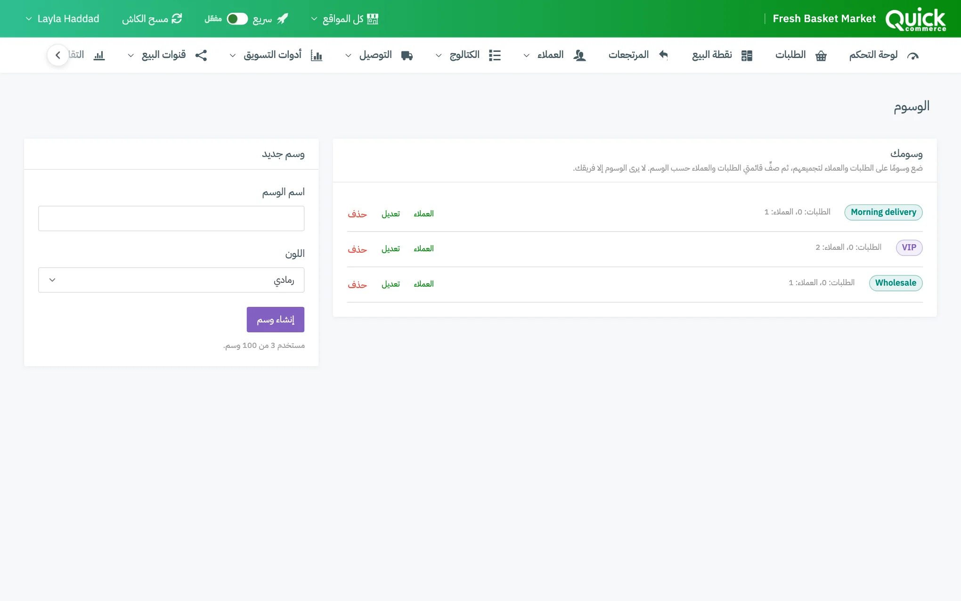Toggle the سريع fast mode switch
Image resolution: width=961 pixels, height=601 pixels.
[x=237, y=19]
